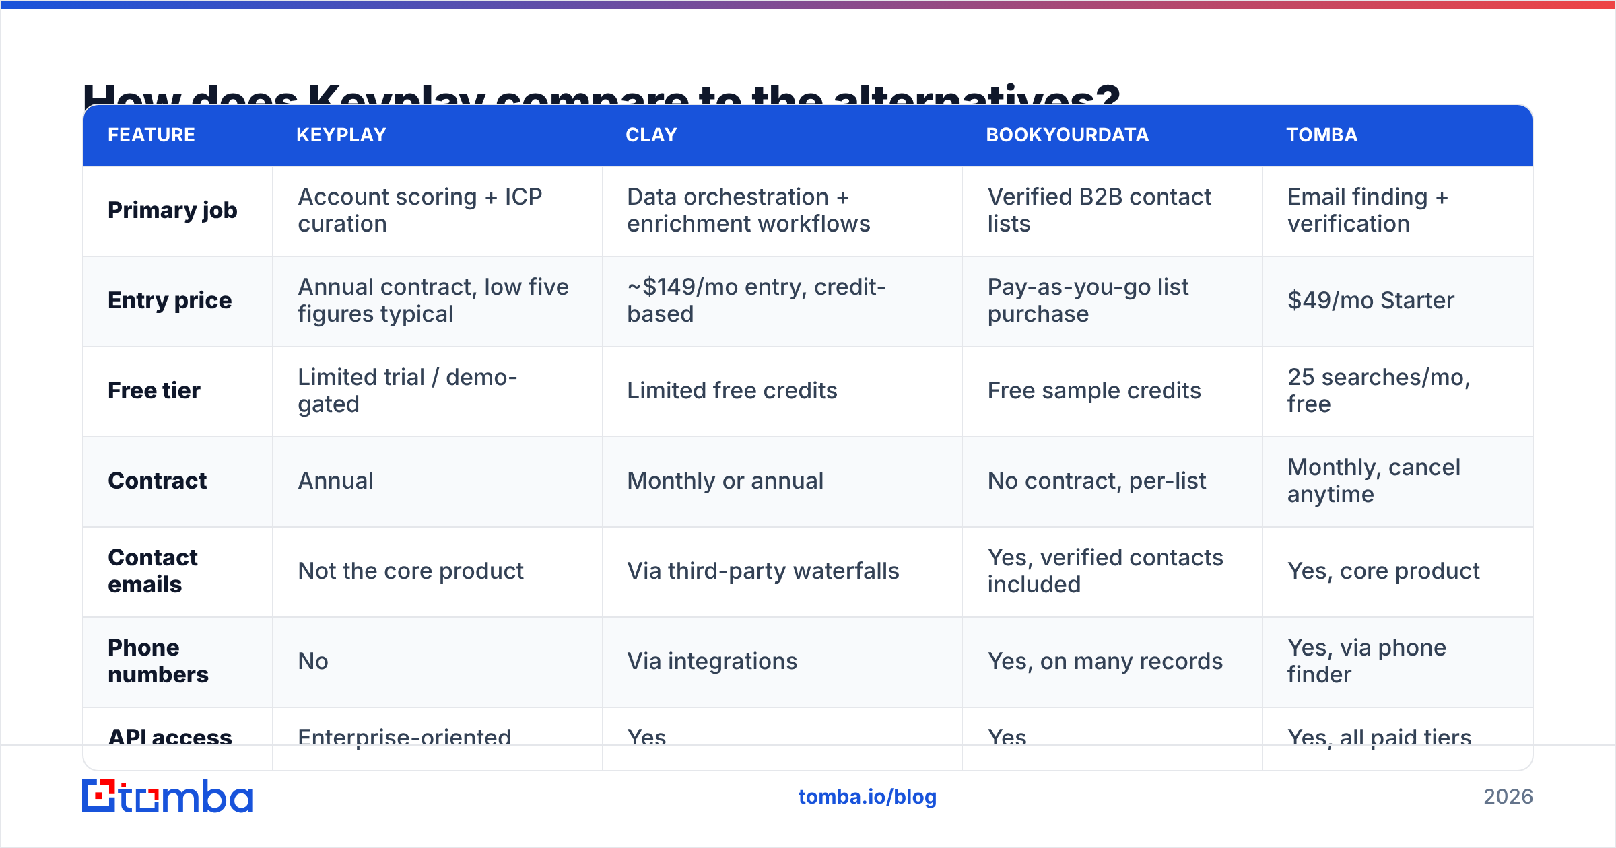Select the FEATURE column header
This screenshot has height=848, width=1616.
click(151, 135)
